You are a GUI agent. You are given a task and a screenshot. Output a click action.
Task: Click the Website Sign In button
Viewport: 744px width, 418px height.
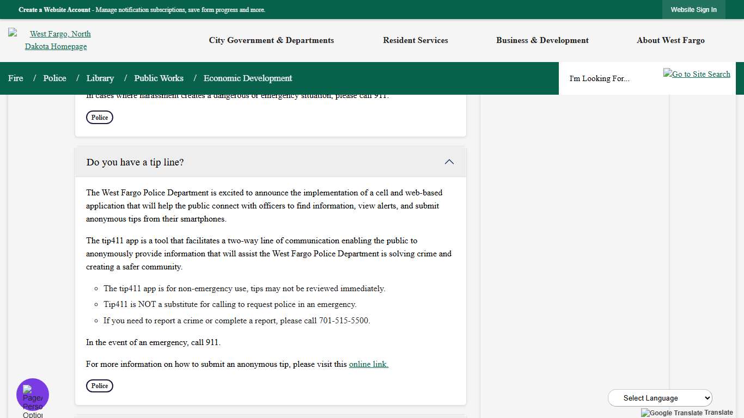(x=694, y=9)
